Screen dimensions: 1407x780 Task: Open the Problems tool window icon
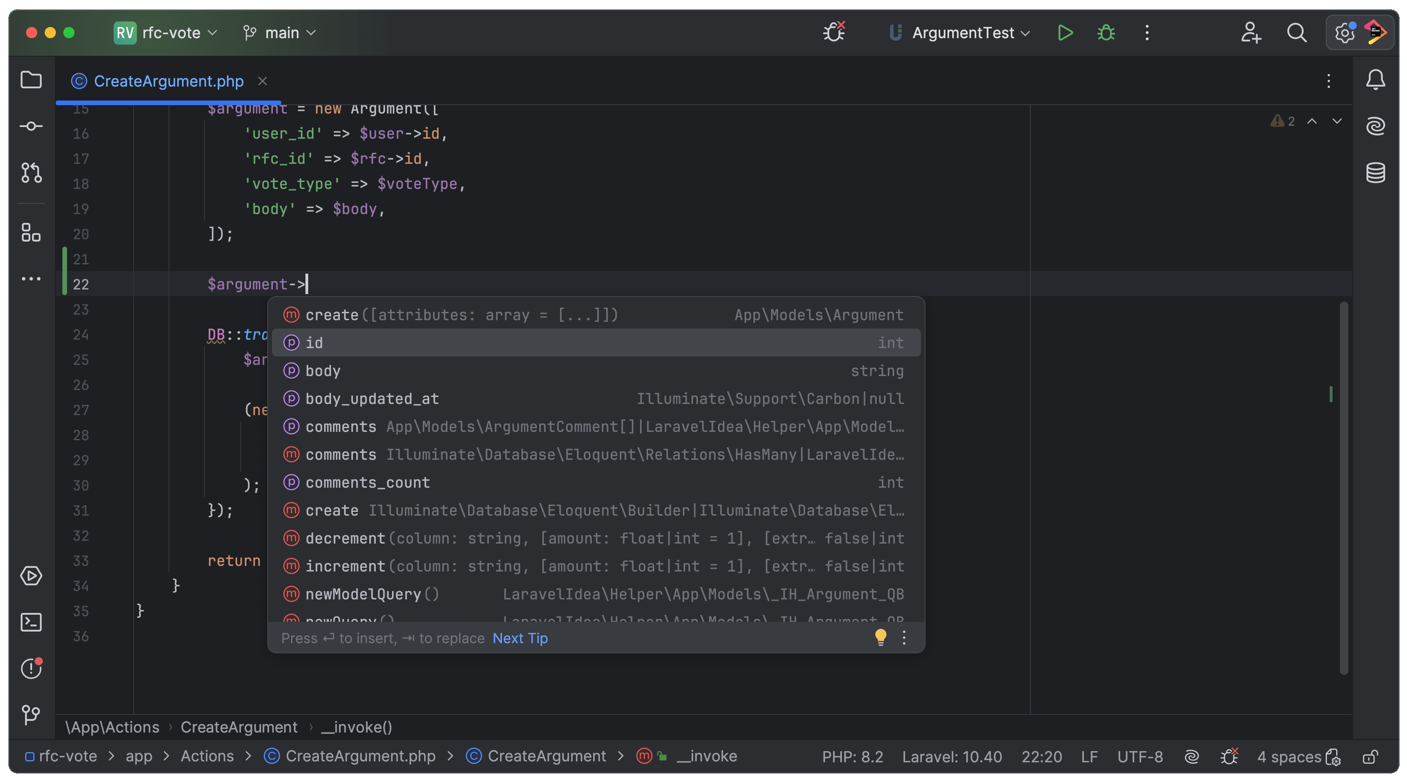[x=31, y=668]
